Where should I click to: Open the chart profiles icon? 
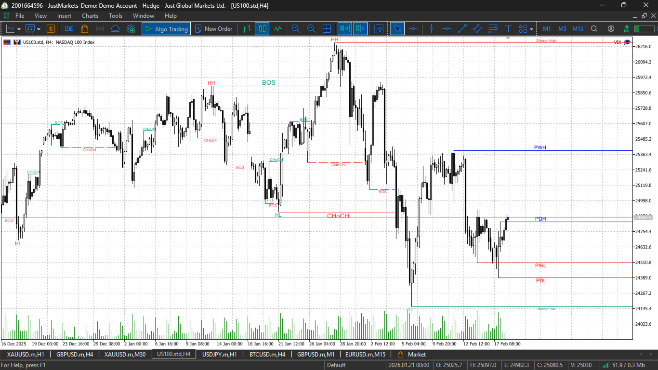tap(30, 29)
